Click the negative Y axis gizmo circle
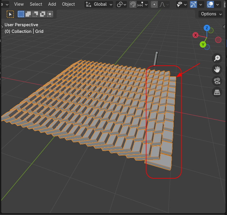227x215 pixels. 211,30
